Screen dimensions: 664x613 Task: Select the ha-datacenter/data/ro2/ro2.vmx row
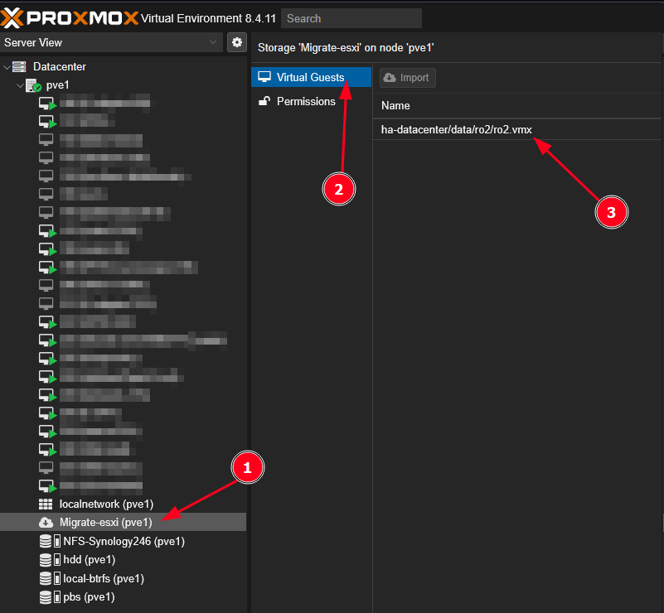click(x=456, y=129)
